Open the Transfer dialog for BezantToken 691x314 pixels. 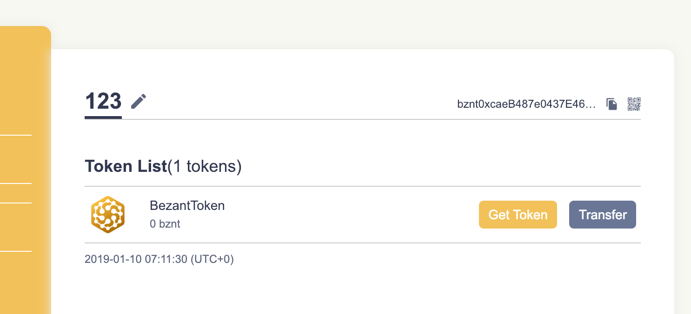point(602,215)
